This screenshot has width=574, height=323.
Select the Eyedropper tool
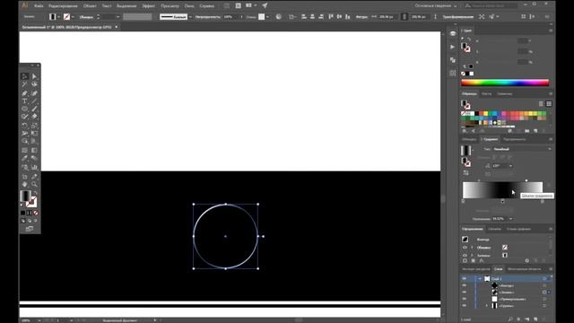coord(24,158)
